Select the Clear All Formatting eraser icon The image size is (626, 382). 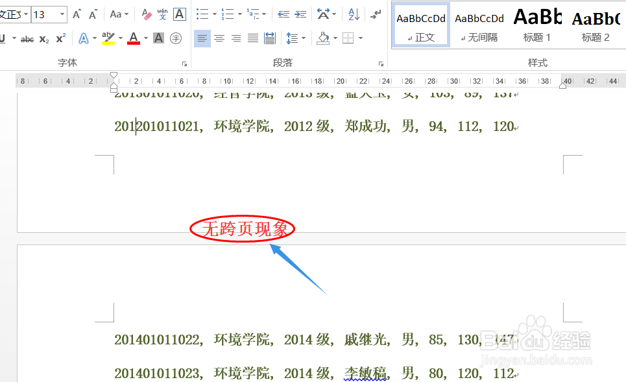coord(146,15)
